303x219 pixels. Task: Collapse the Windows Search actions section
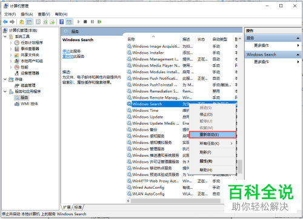coord(298,54)
